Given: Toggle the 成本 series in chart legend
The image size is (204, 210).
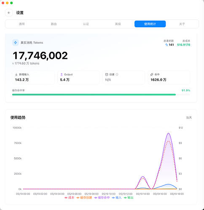Looking at the screenshot, I should coord(69,197).
